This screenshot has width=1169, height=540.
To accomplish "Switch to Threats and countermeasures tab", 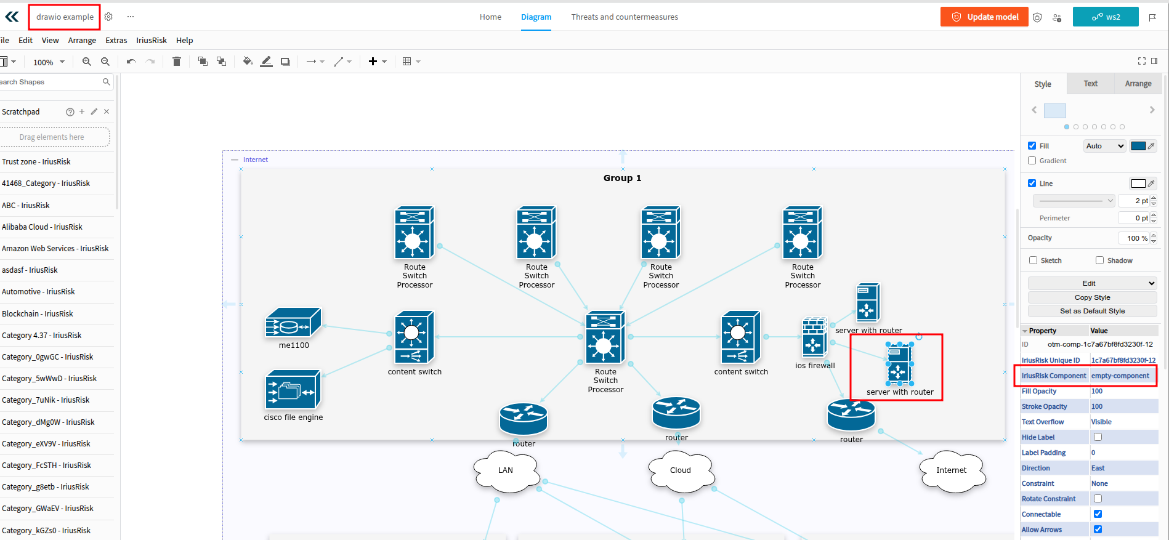I will (x=625, y=17).
